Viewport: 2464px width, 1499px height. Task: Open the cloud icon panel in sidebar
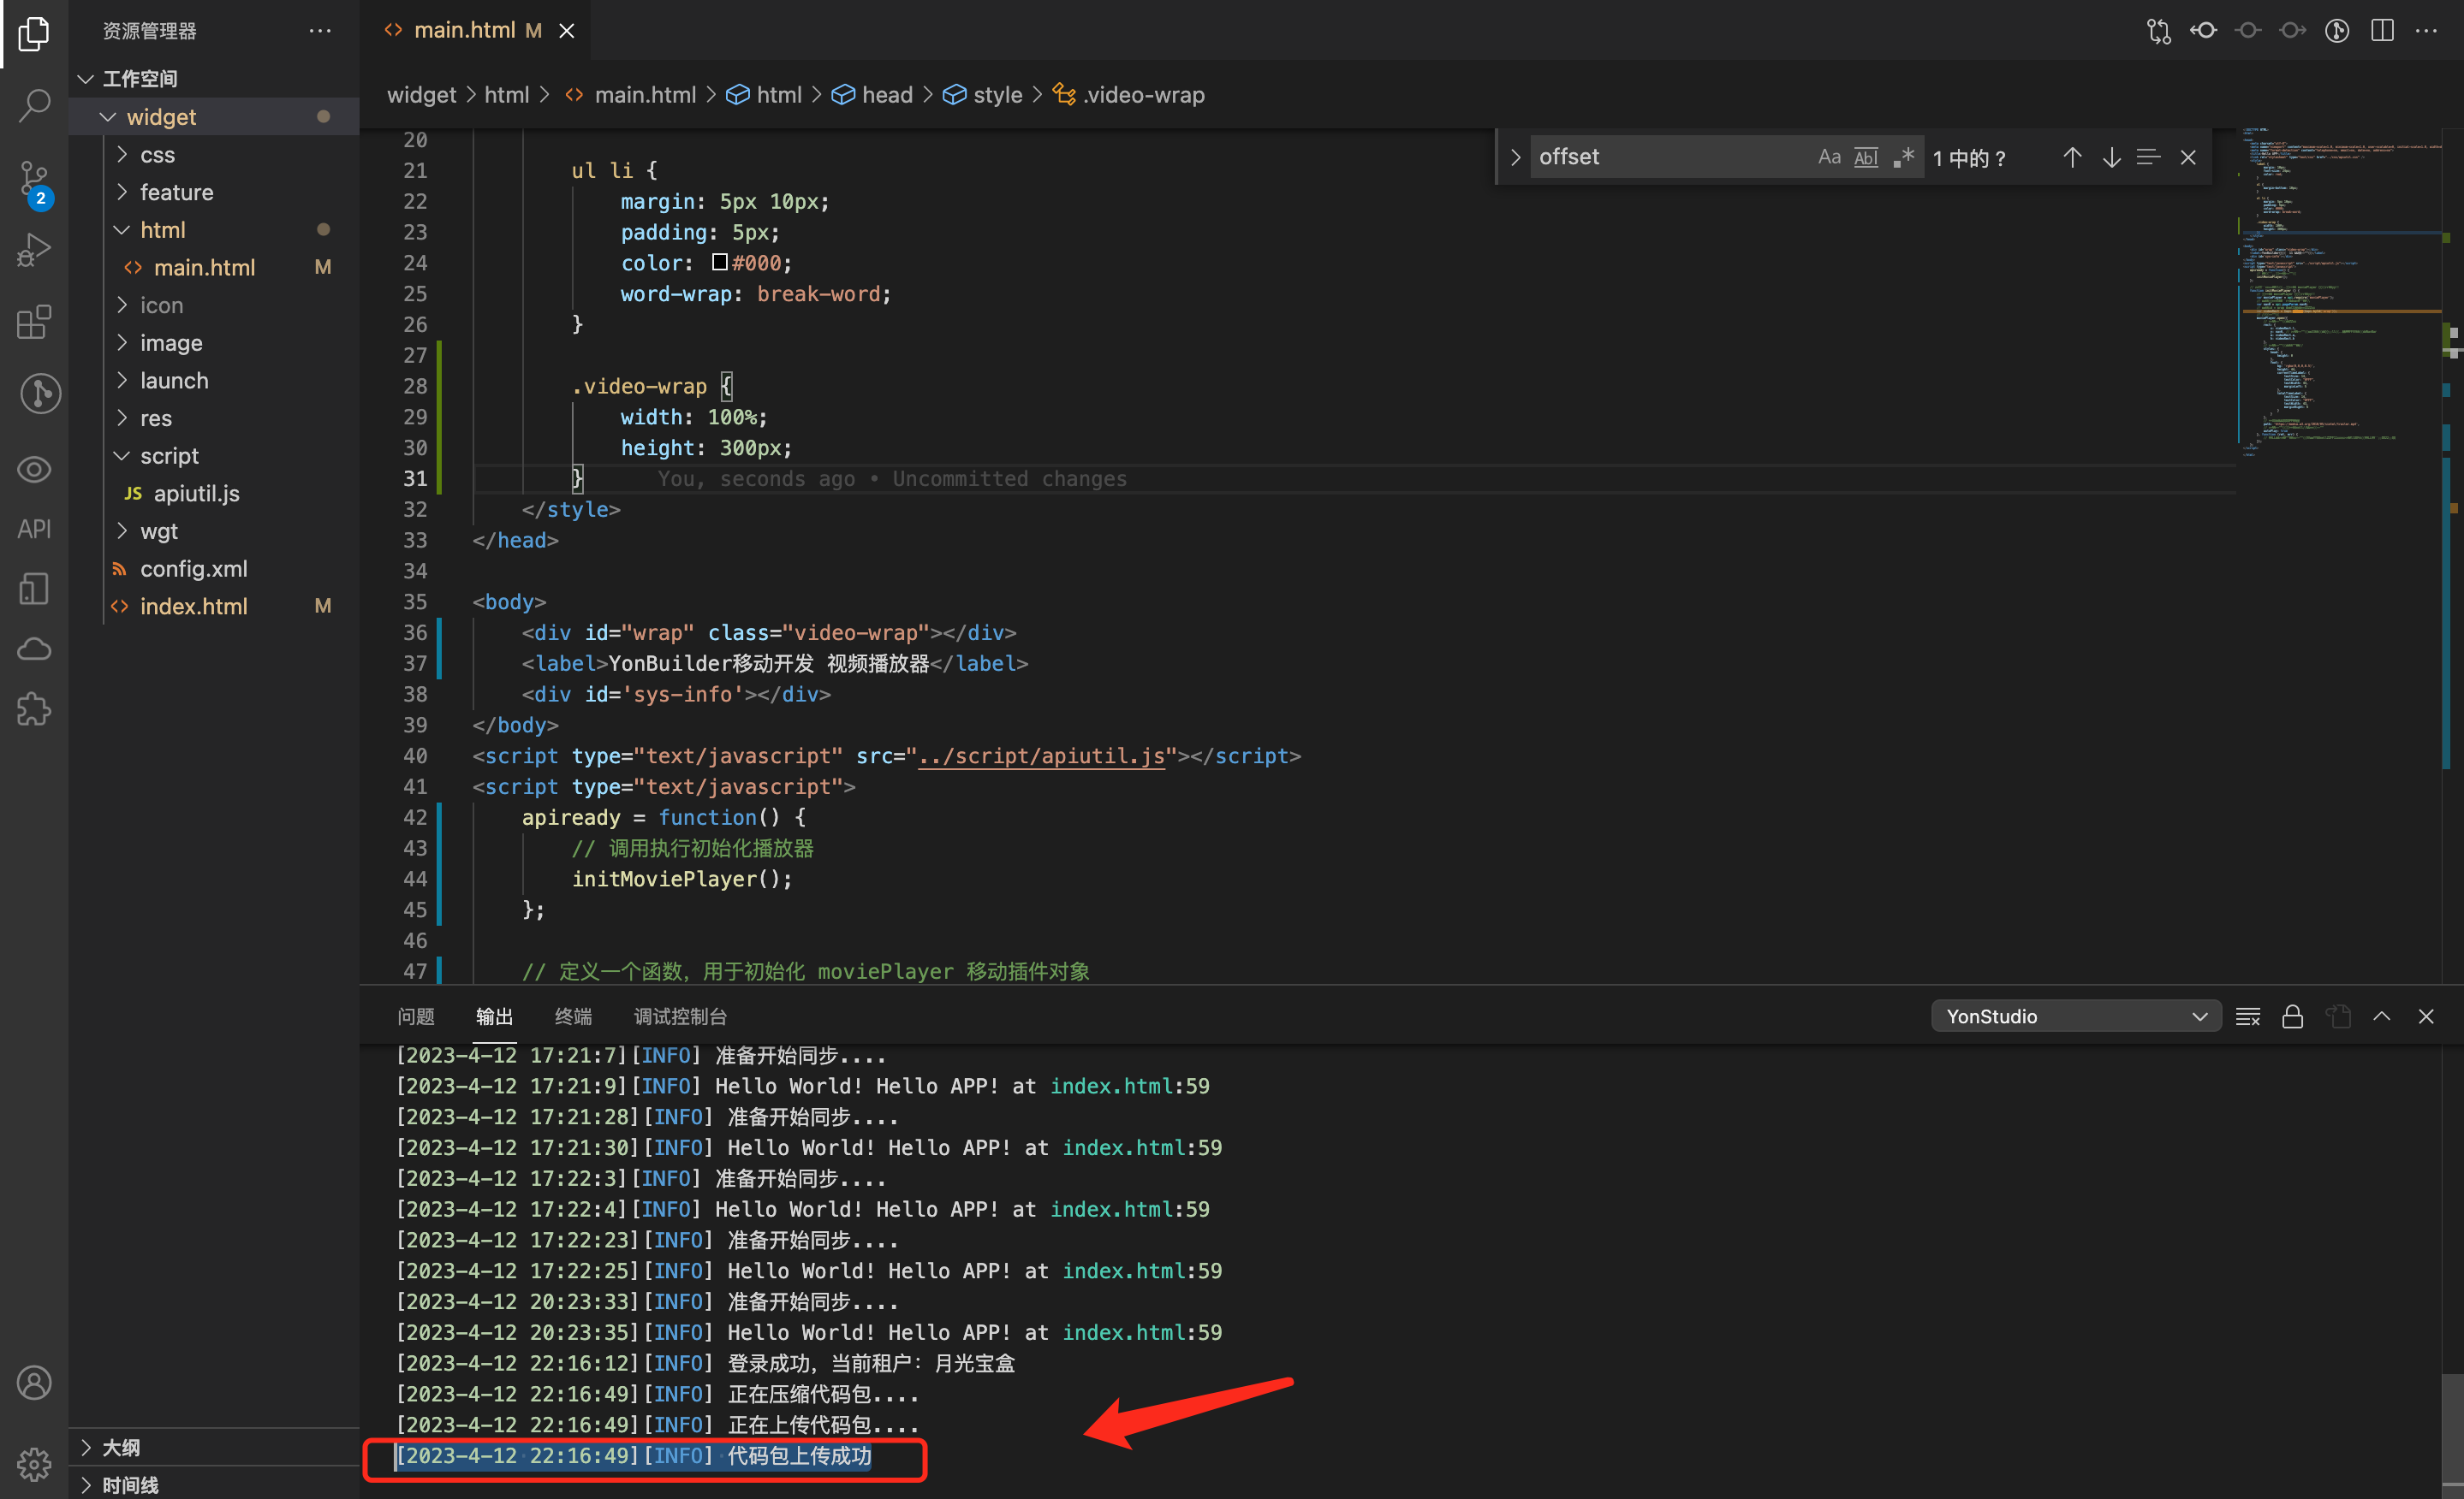[34, 649]
